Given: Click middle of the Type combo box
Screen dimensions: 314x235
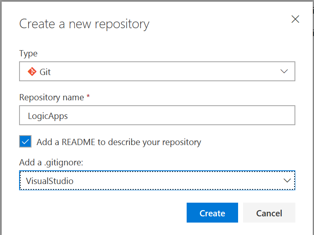Looking at the screenshot, I should 157,72.
